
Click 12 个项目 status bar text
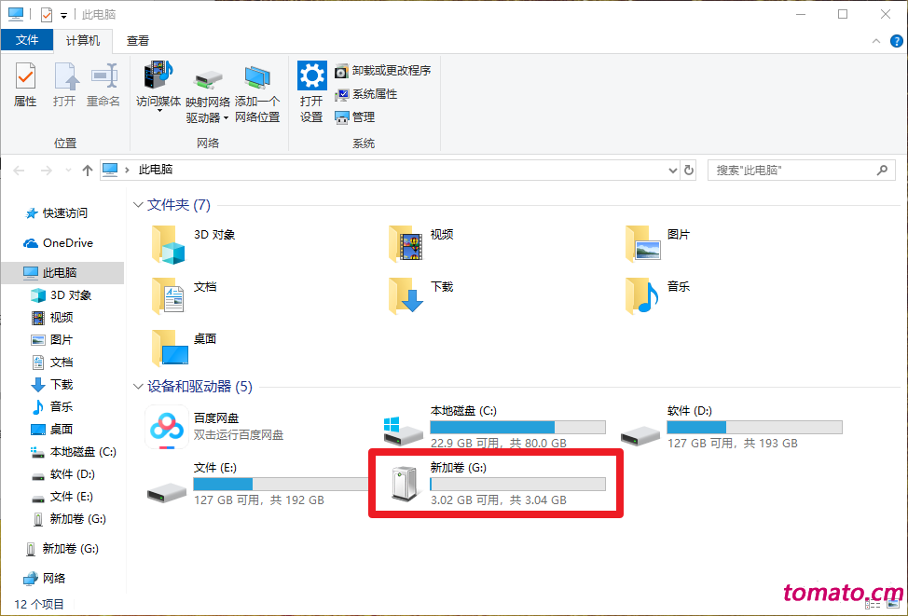tap(39, 605)
